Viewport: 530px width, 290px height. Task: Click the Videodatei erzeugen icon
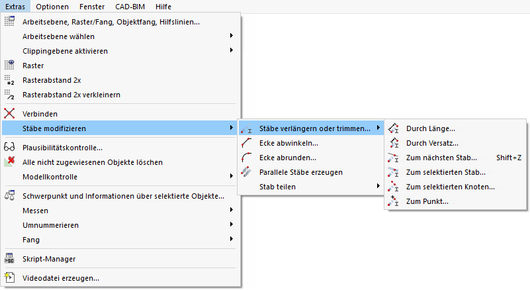(x=9, y=277)
